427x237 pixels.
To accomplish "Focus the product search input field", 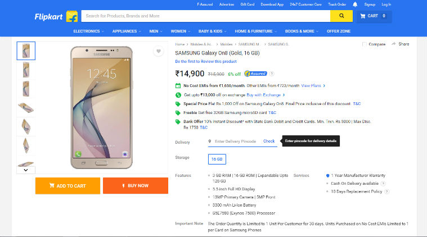I will [205, 16].
